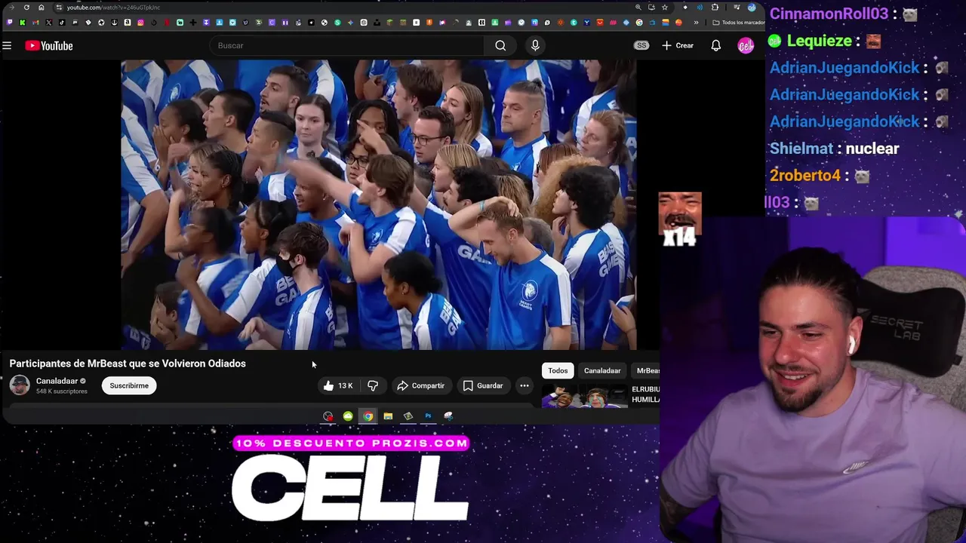Click the magnifier search button
Image resolution: width=966 pixels, height=543 pixels.
(x=500, y=45)
